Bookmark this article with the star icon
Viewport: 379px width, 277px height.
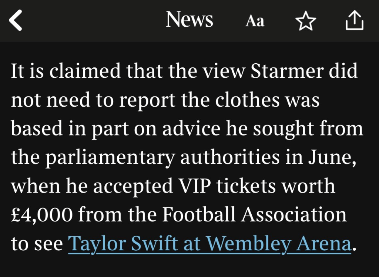(x=306, y=21)
